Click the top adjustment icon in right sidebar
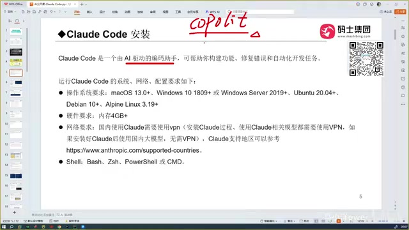Image resolution: width=409 pixels, height=230 pixels. [x=403, y=27]
